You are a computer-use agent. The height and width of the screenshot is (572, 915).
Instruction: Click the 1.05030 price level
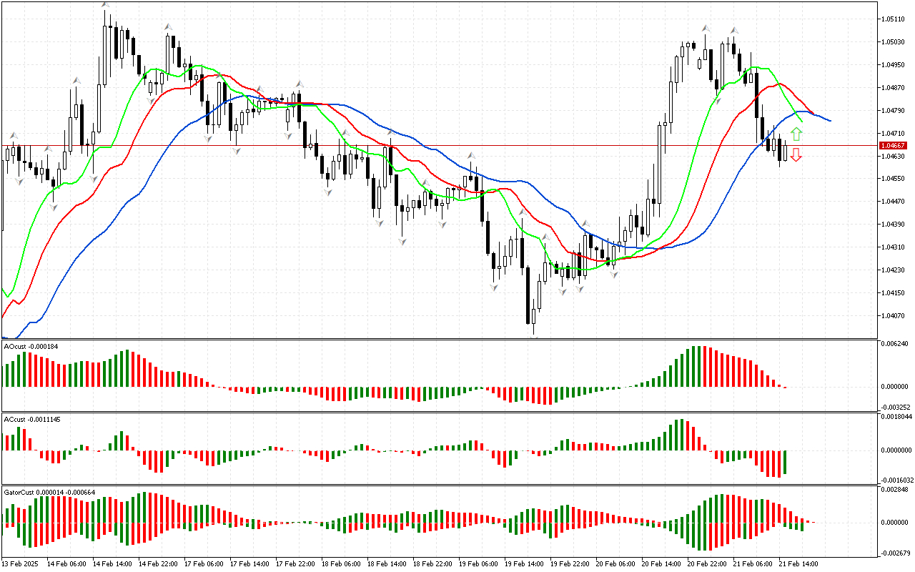click(x=894, y=42)
